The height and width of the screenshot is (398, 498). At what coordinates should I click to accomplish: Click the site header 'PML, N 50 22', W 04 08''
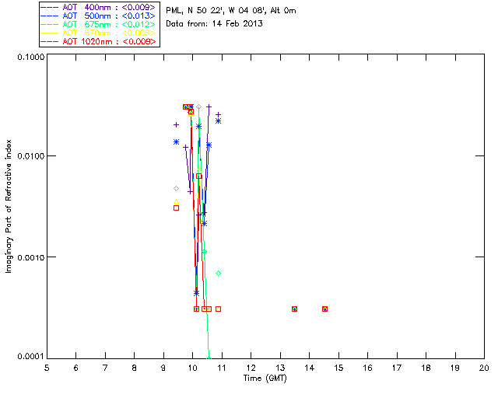(216, 10)
